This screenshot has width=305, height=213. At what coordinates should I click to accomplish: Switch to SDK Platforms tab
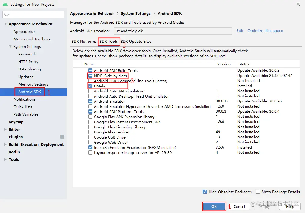84,42
